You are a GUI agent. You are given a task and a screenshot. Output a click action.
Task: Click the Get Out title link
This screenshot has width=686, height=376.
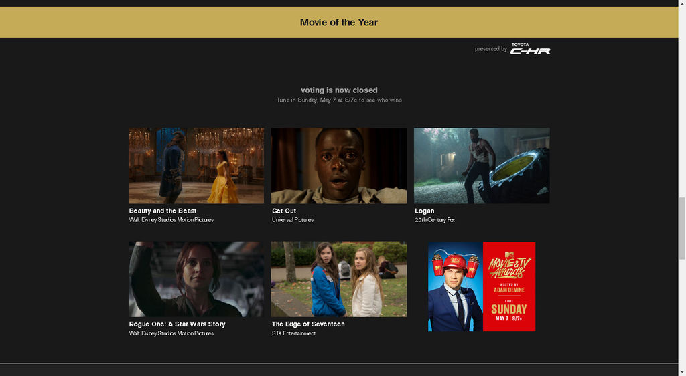(x=284, y=211)
